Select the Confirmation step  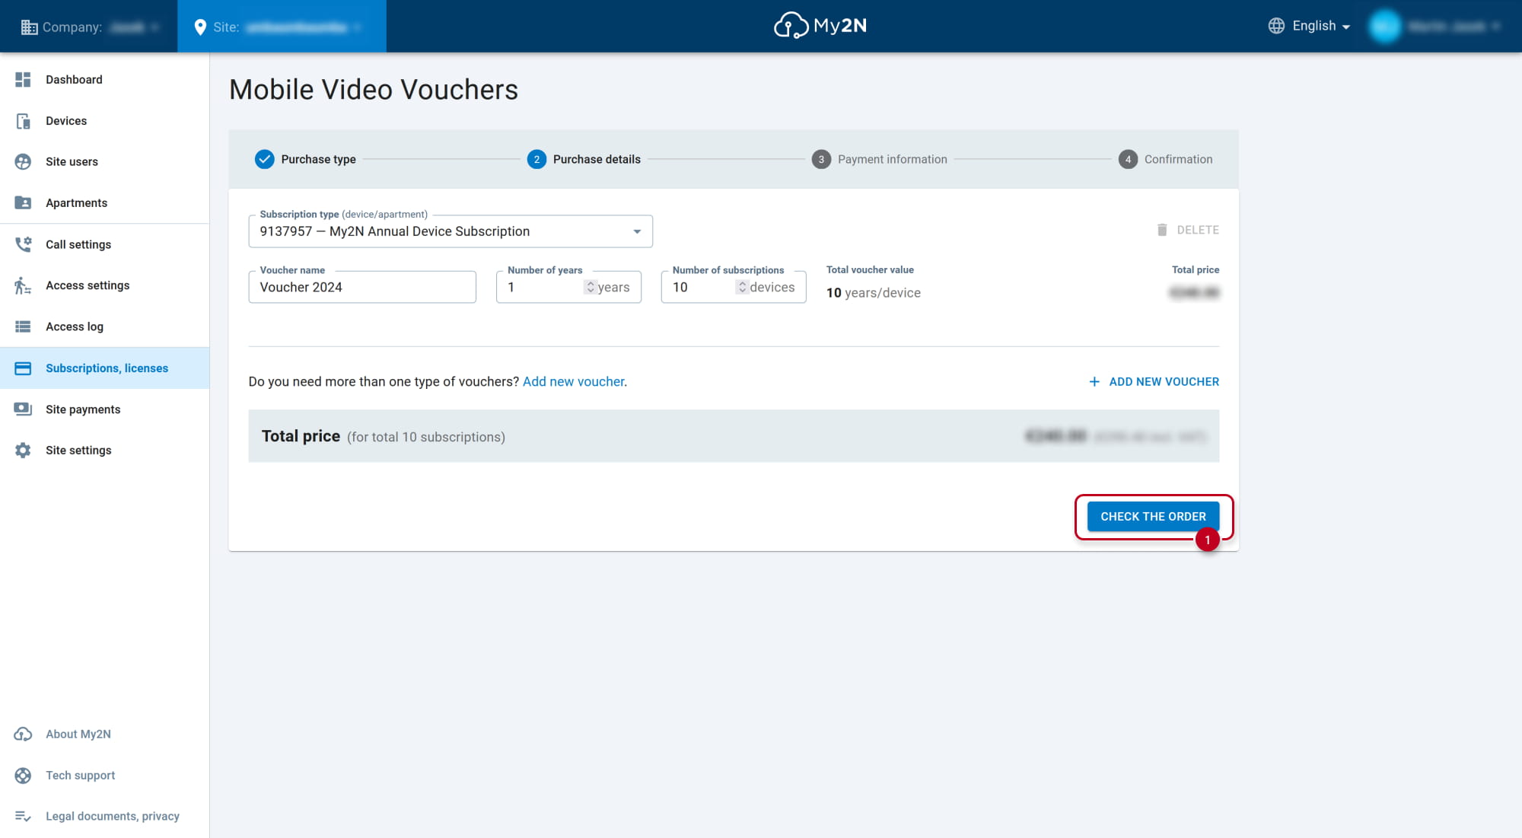tap(1165, 159)
